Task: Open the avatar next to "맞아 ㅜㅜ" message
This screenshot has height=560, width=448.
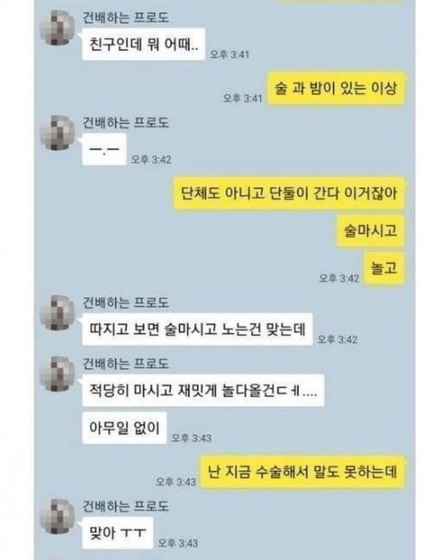Action: tap(58, 517)
